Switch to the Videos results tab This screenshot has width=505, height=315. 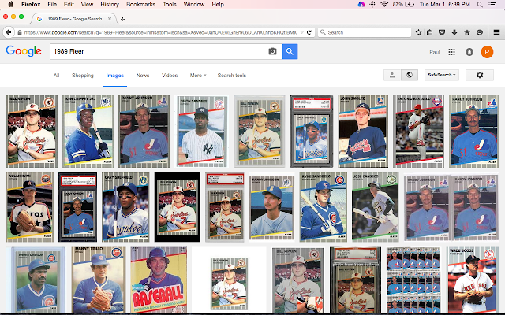click(x=170, y=76)
